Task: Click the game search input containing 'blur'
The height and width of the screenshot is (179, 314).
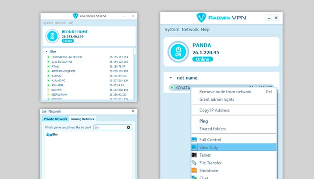Action: click(x=113, y=127)
